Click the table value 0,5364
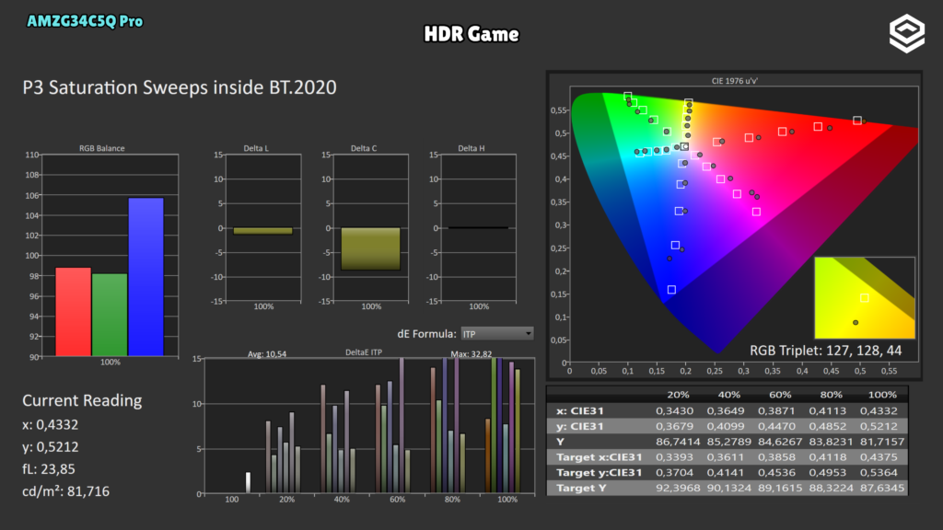This screenshot has height=530, width=943. pyautogui.click(x=879, y=473)
